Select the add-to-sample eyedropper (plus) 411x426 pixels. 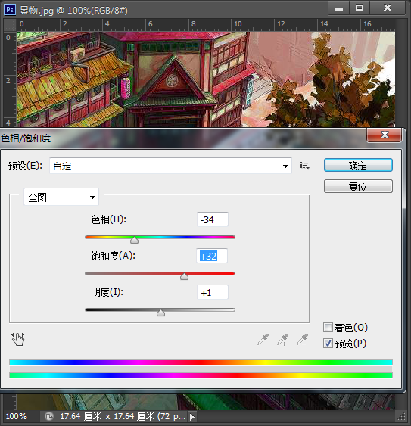(282, 340)
